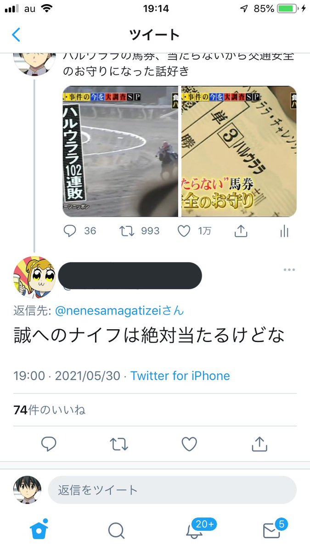Focus the 返信をツイート reply field
Image resolution: width=310 pixels, height=551 pixels.
172,490
